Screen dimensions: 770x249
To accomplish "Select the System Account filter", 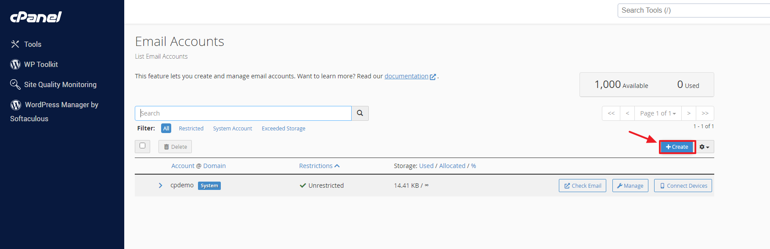I will 232,129.
